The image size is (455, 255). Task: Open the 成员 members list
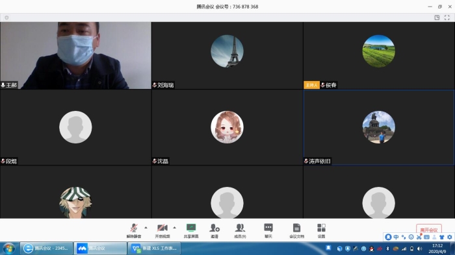(x=240, y=231)
